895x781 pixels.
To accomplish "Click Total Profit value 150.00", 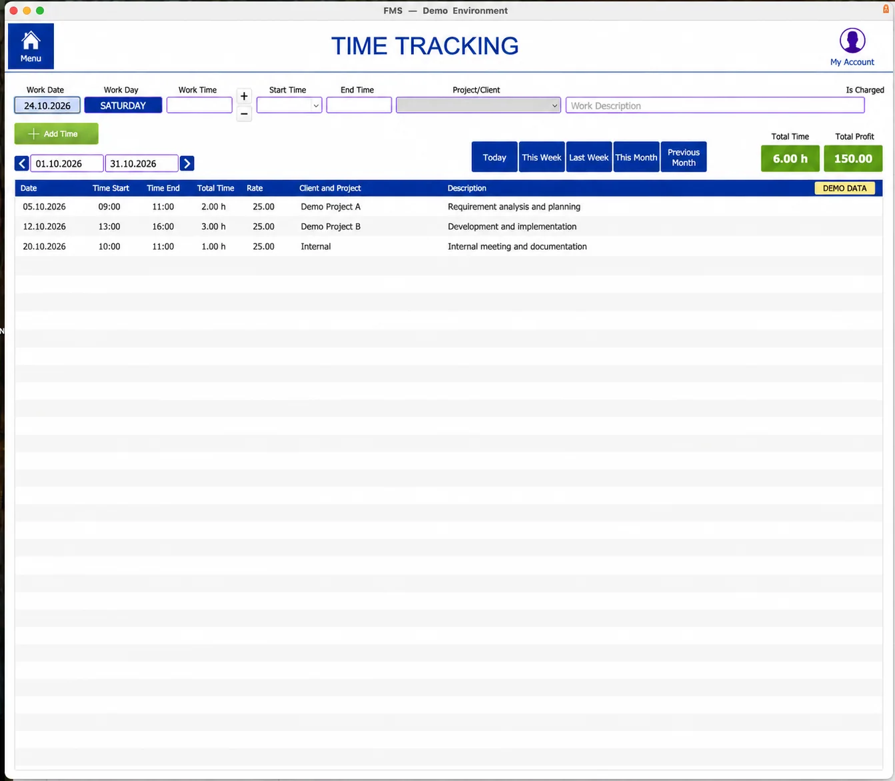I will [x=853, y=159].
